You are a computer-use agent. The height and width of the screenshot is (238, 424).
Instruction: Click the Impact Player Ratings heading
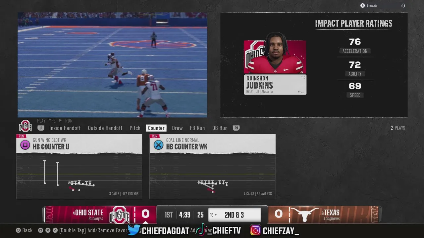354,23
